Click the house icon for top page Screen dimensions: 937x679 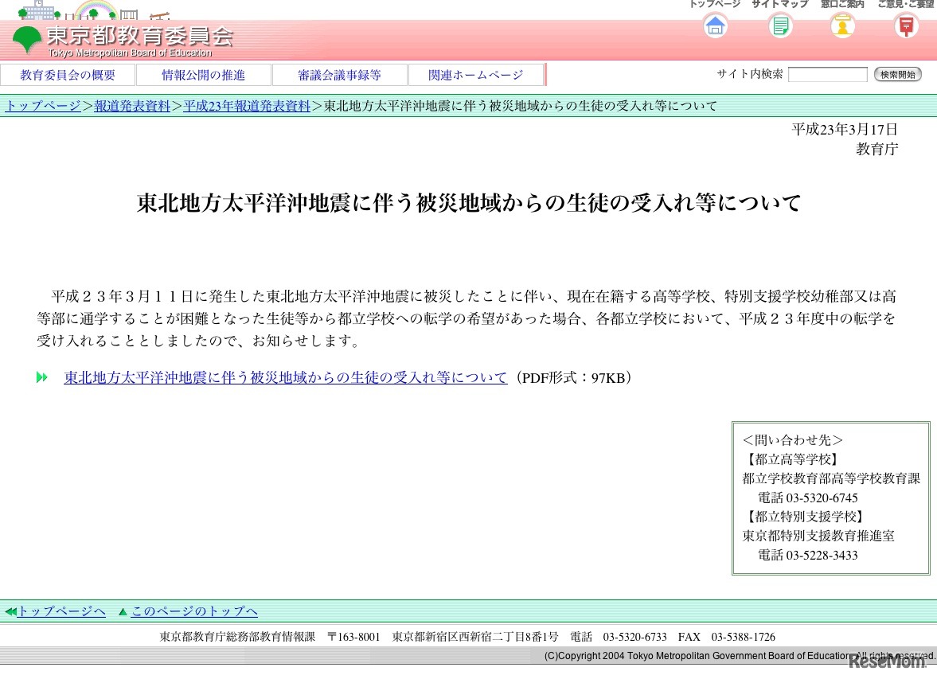715,26
